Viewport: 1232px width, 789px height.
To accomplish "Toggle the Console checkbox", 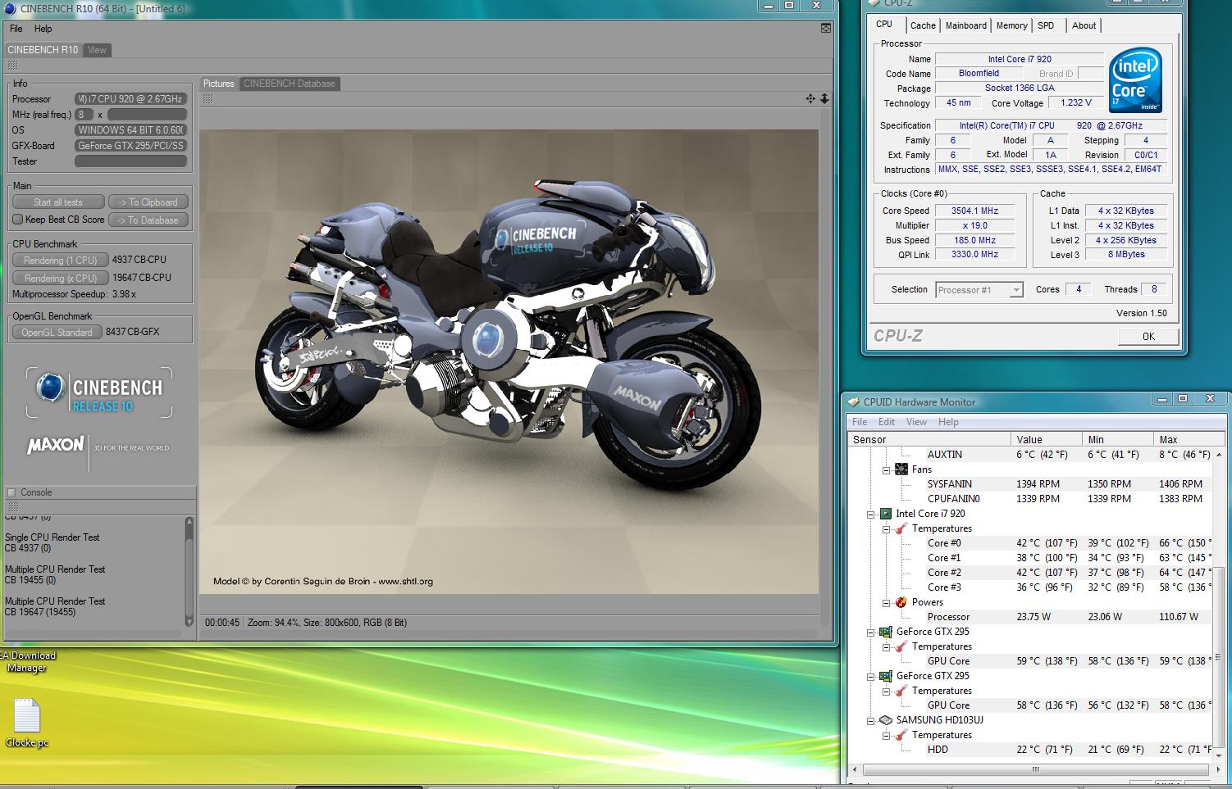I will click(x=11, y=492).
